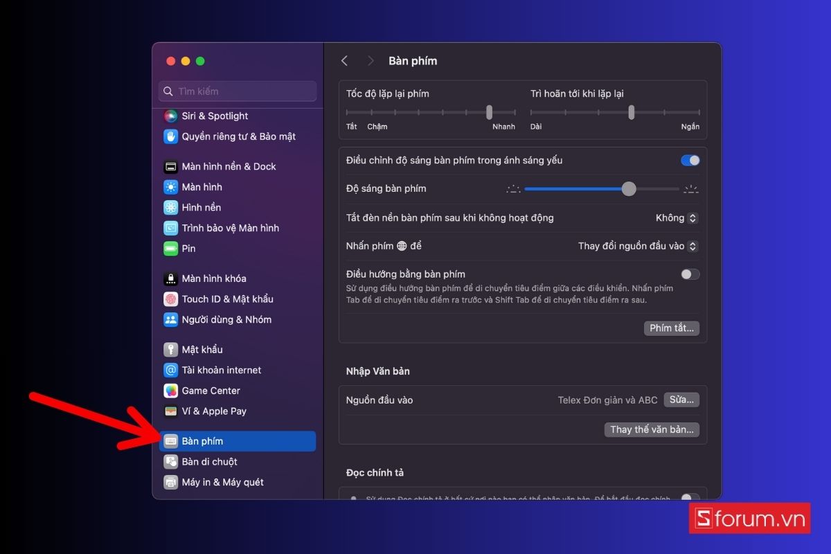Image resolution: width=831 pixels, height=554 pixels.
Task: Open Máy in & Máy quét settings
Action: (222, 483)
